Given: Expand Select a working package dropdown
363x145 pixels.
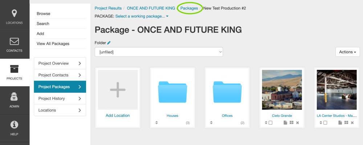Looking at the screenshot, I should (142, 16).
